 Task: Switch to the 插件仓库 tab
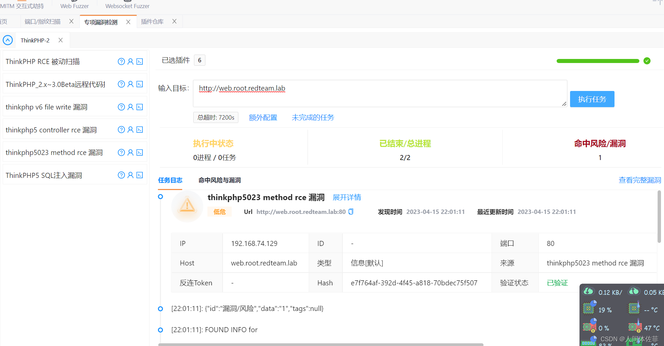(x=152, y=22)
